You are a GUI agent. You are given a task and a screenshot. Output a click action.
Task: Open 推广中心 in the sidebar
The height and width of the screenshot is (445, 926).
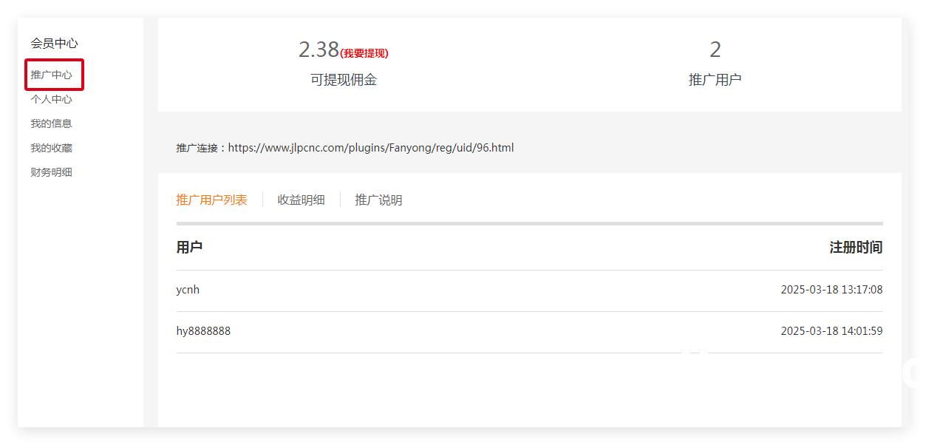pyautogui.click(x=52, y=75)
